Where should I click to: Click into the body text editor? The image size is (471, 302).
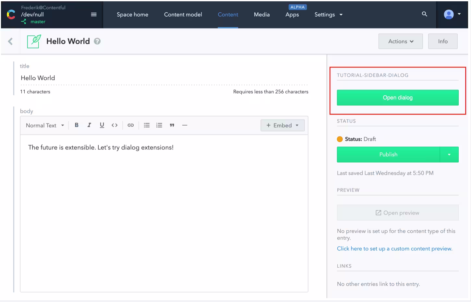(164, 213)
